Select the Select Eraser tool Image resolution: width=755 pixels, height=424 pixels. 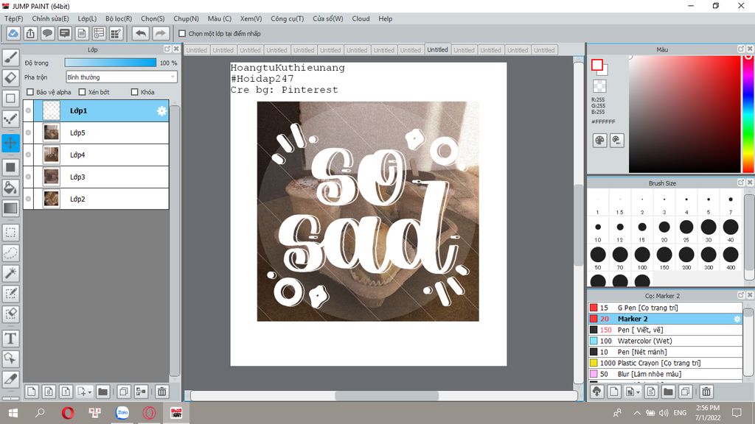pos(10,314)
